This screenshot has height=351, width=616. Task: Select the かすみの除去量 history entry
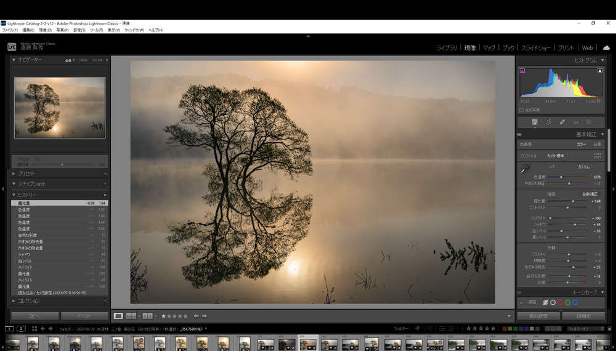31,241
